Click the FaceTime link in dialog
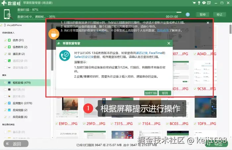 (156, 53)
